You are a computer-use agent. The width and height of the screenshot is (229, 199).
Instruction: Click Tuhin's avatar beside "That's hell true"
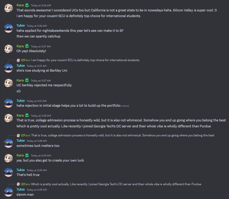pos(8,173)
